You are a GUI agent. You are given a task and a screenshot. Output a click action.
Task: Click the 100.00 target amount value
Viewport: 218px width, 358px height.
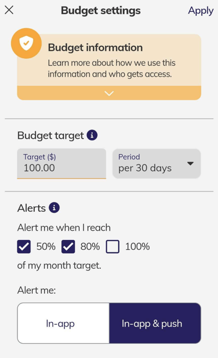tap(39, 168)
